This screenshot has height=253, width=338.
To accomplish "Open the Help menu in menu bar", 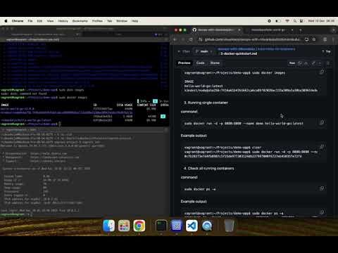I will point(134,21).
